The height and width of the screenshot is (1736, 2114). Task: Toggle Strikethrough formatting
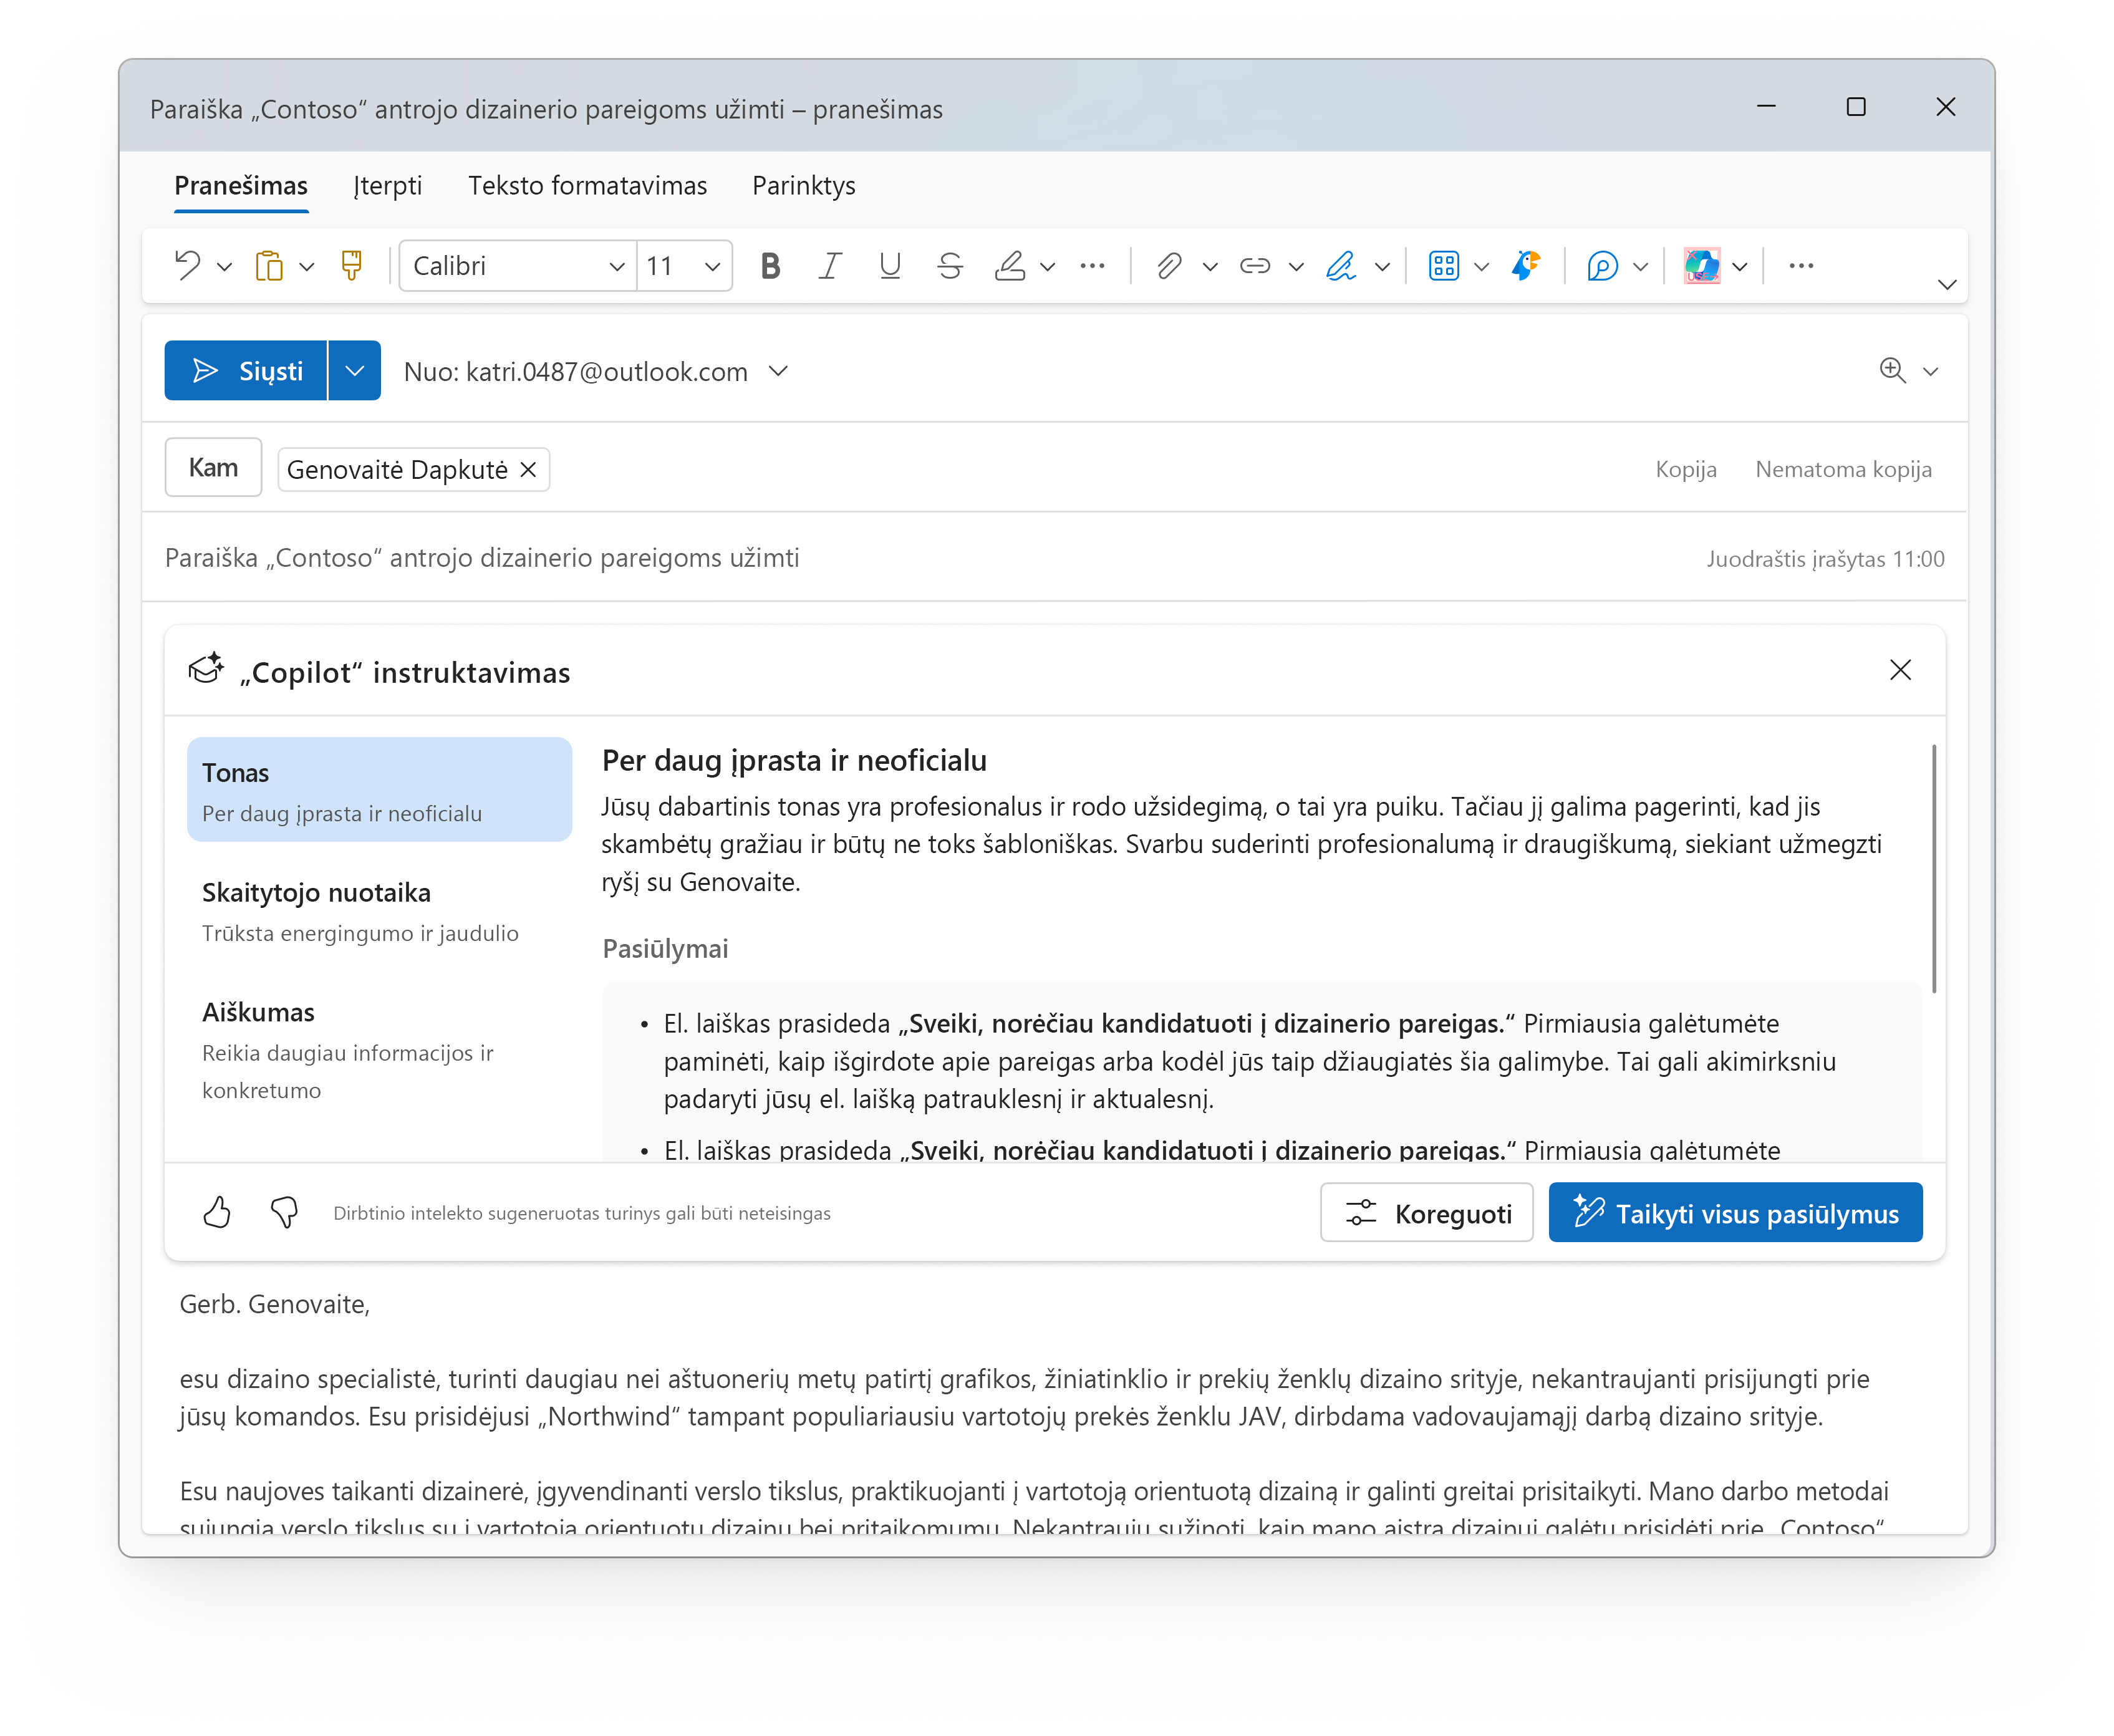[x=950, y=266]
